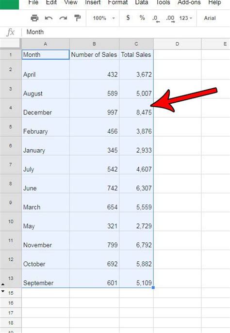Select row 13 header
The image size is (230, 333).
click(x=11, y=278)
